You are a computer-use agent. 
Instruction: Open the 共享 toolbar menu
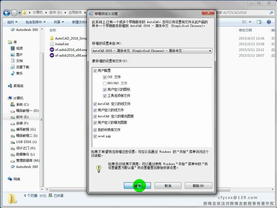tap(58, 22)
